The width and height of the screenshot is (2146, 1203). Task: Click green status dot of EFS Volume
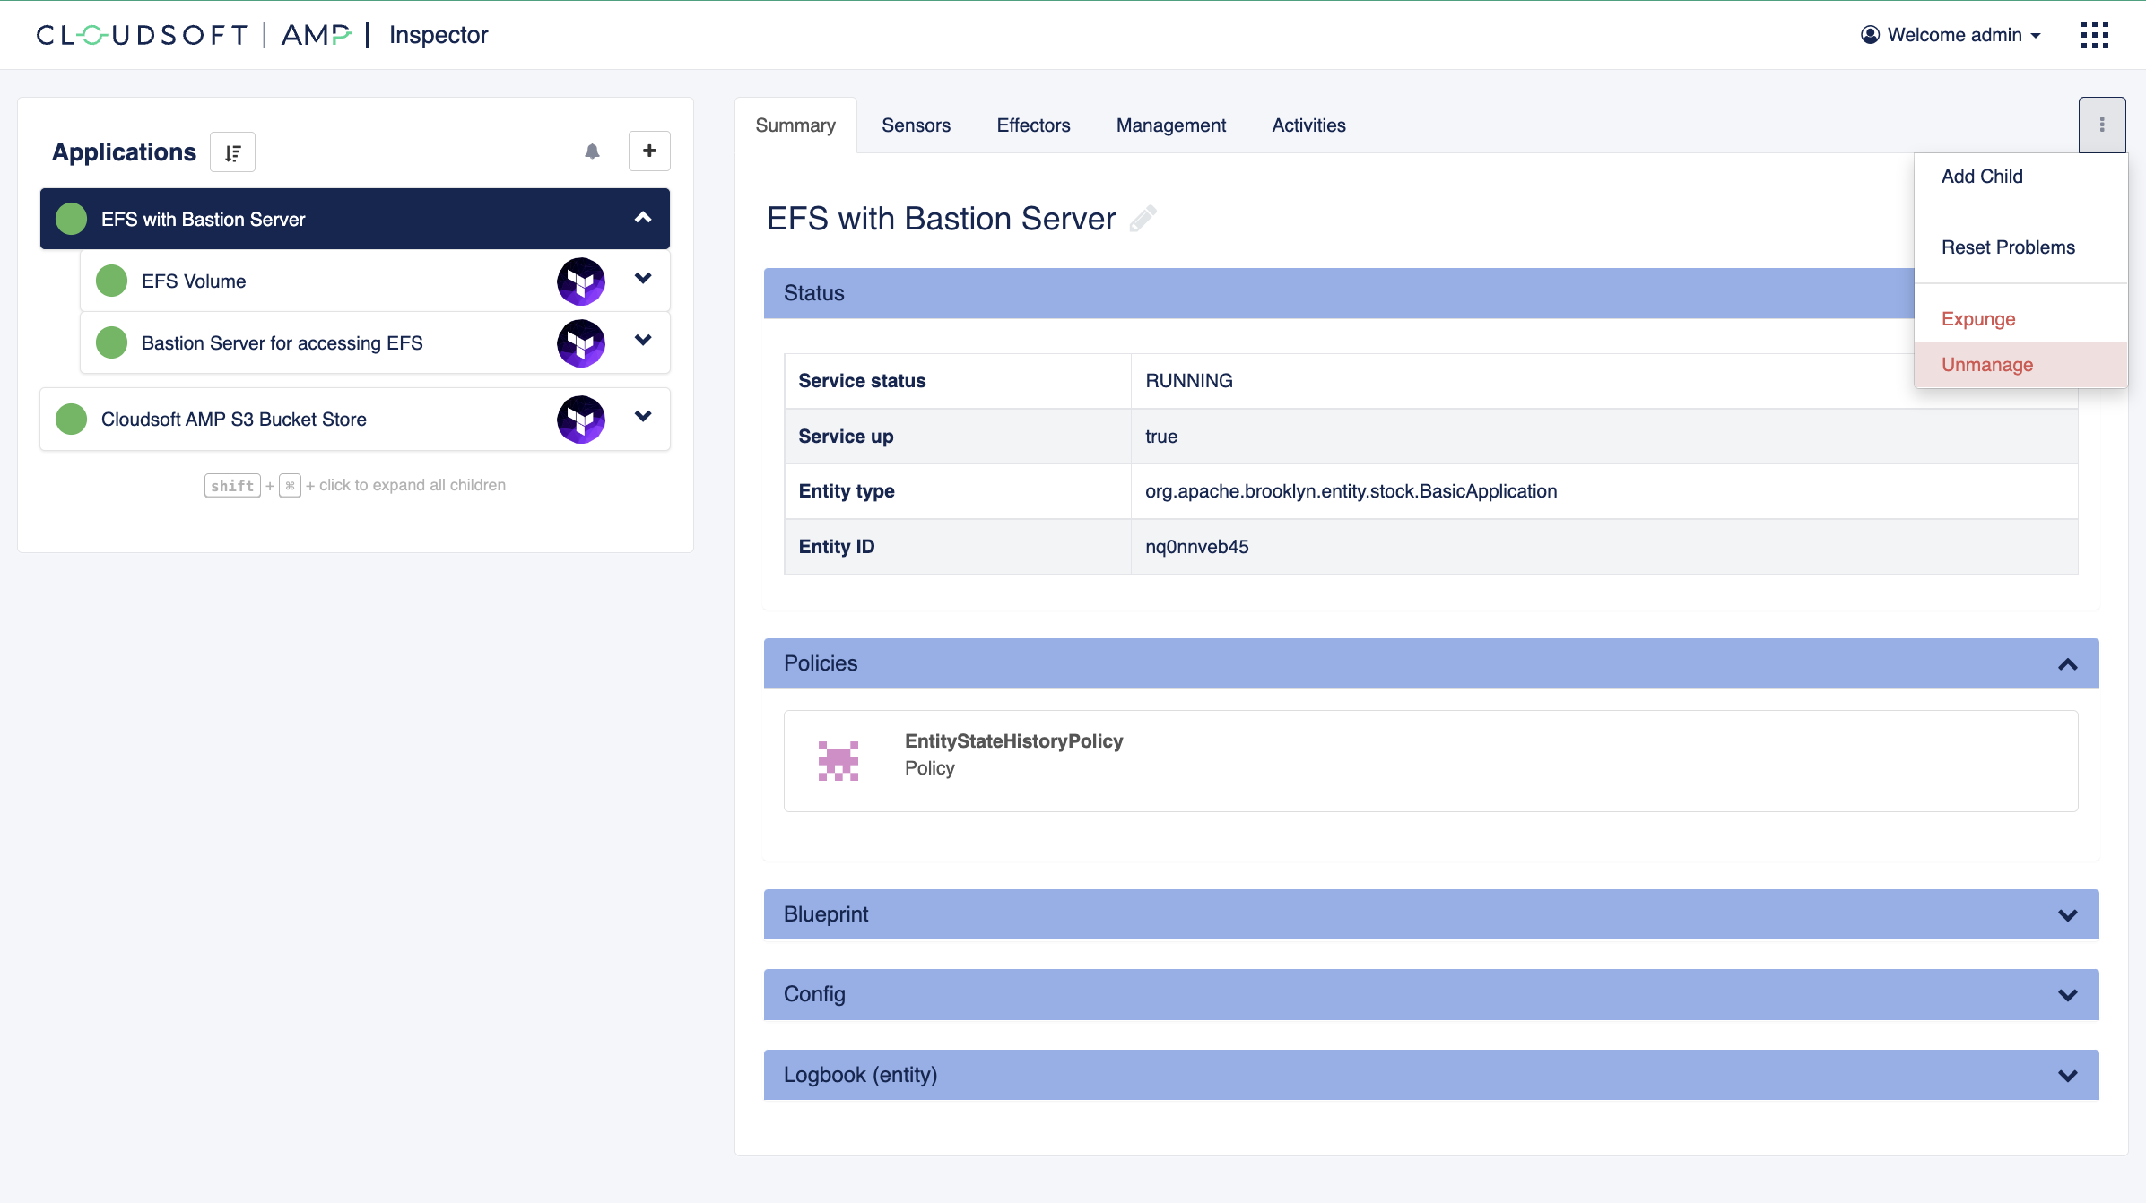click(x=112, y=281)
